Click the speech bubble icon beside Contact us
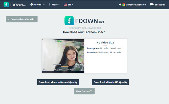169x104 pixels. (151, 4)
